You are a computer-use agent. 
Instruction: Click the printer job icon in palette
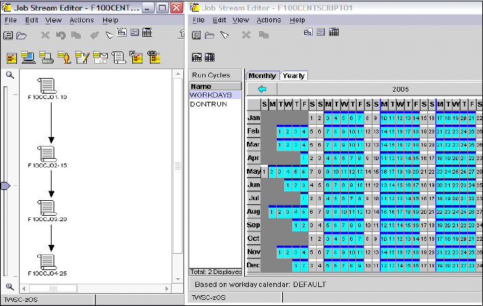point(47,58)
